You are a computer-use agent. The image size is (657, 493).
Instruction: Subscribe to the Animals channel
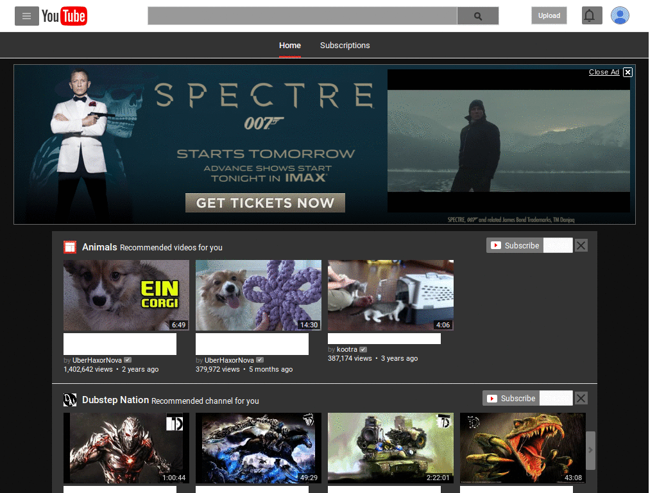(x=515, y=245)
